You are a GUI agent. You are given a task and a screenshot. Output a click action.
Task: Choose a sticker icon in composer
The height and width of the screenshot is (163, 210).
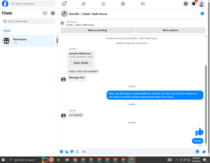pyautogui.click(x=72, y=152)
